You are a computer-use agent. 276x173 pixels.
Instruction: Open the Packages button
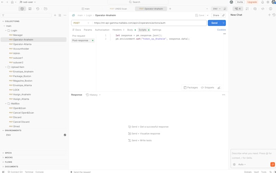point(191,88)
